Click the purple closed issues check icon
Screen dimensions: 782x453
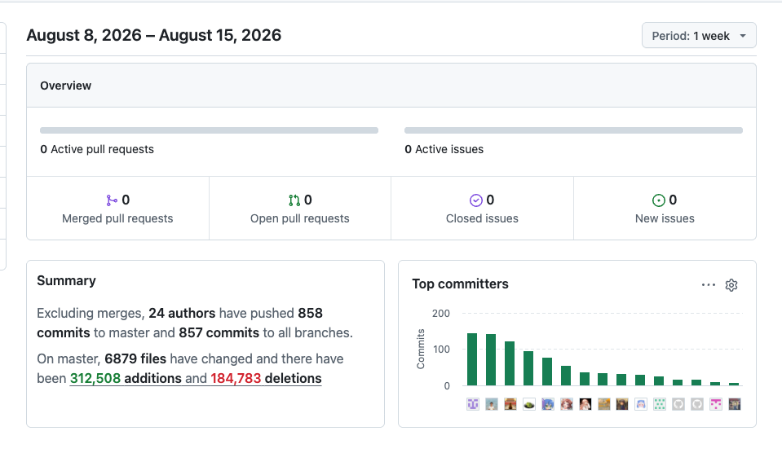476,200
